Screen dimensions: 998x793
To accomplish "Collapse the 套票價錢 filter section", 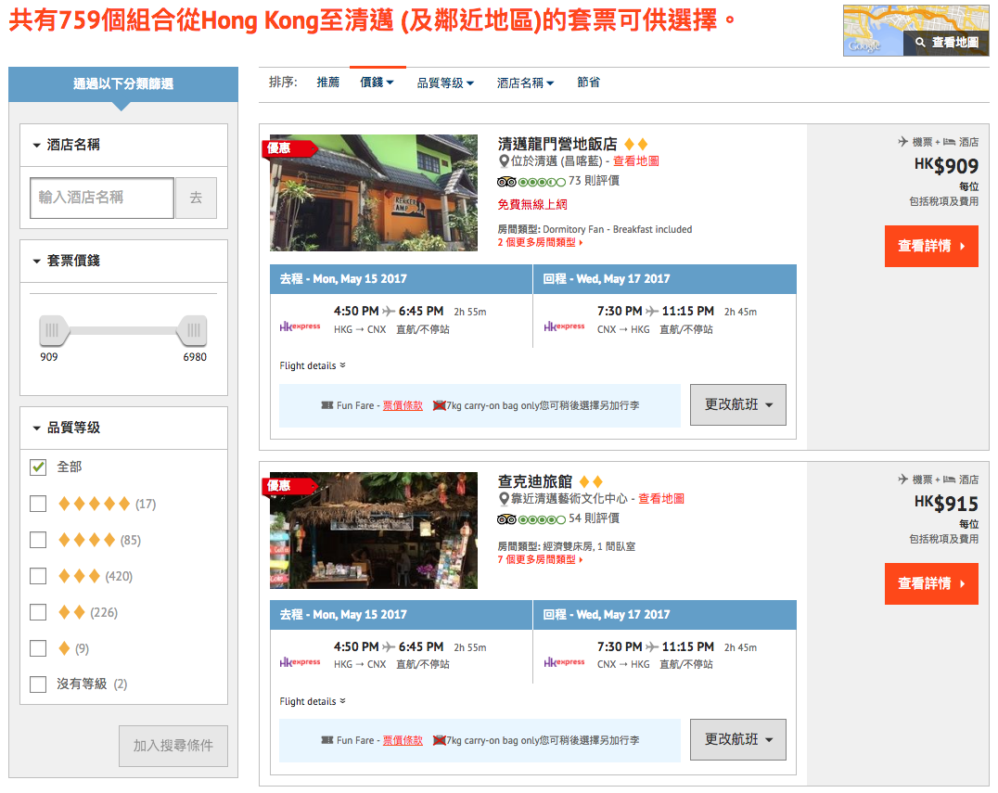I will (123, 261).
